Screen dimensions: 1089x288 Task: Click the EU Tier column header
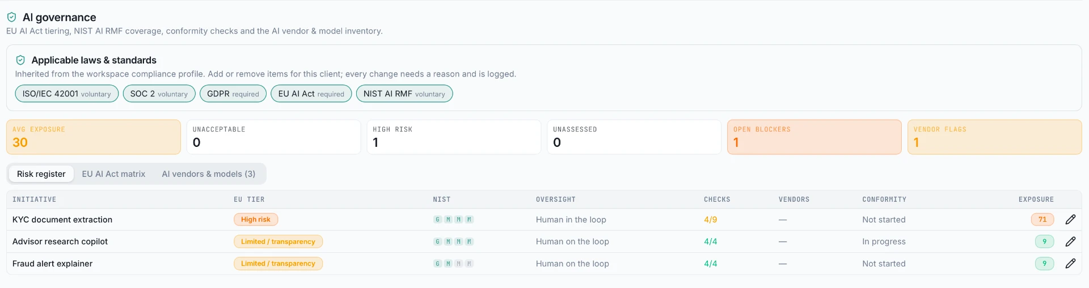point(249,200)
